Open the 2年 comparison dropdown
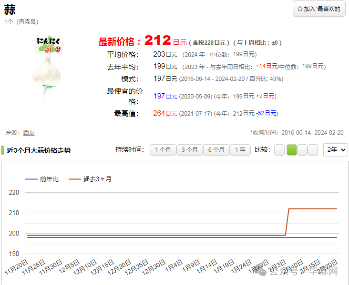Screen dimensions: 349x285 [335, 150]
